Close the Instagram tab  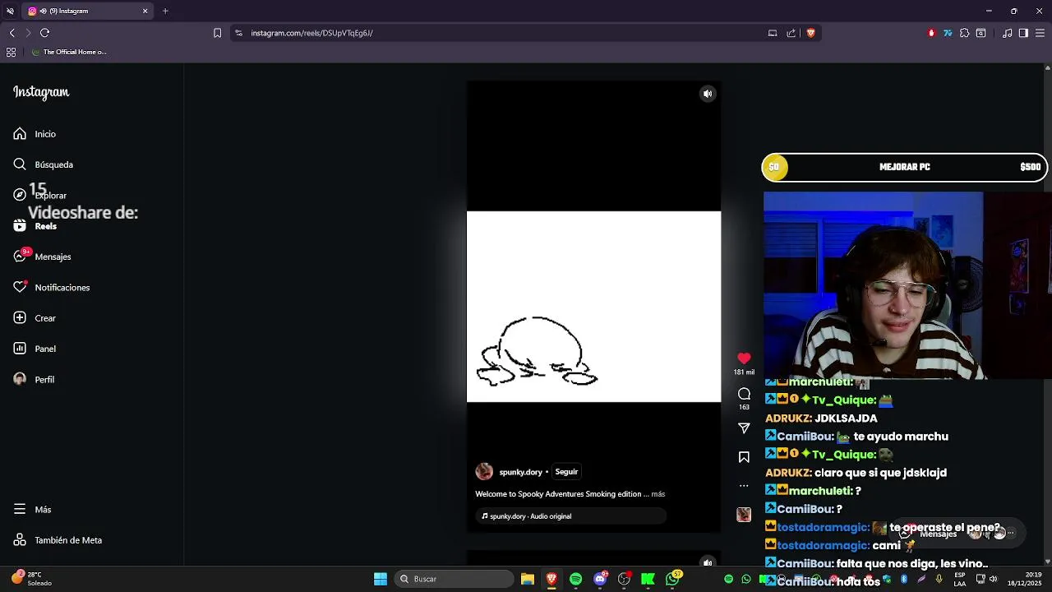[x=145, y=11]
